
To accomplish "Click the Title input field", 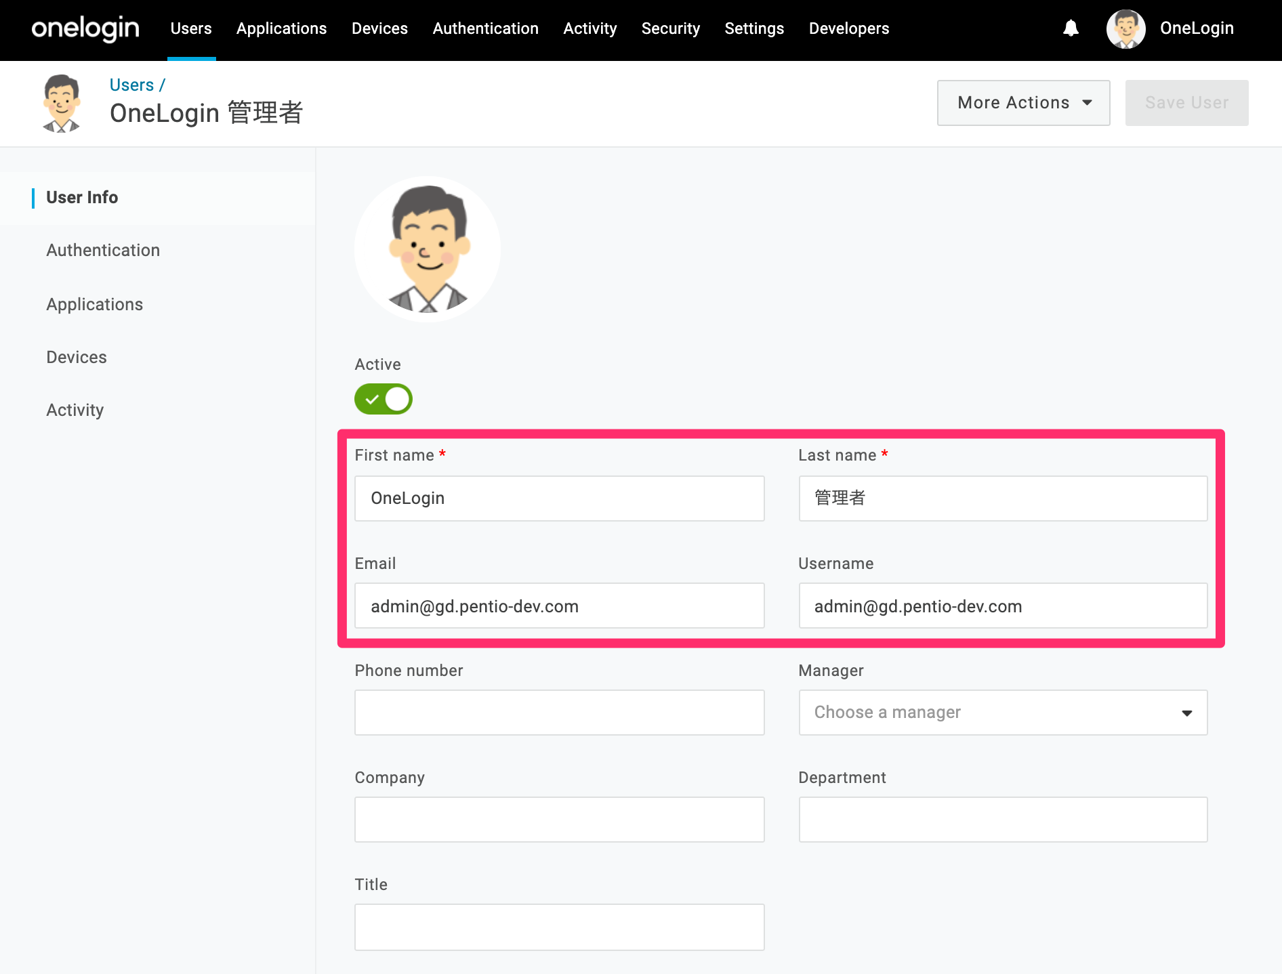I will click(560, 927).
